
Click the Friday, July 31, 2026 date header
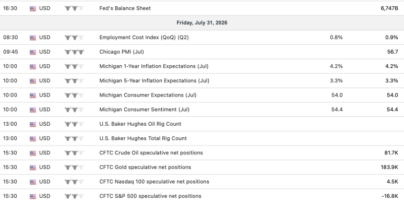point(202,22)
